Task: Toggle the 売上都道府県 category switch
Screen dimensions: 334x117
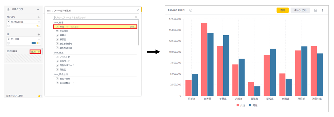Action: pos(38,26)
